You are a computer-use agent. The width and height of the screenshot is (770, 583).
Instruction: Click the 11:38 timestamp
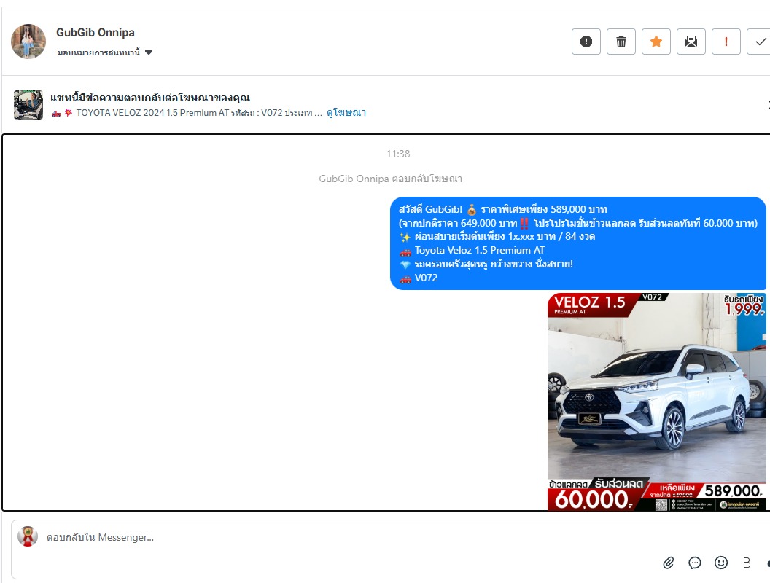[398, 154]
